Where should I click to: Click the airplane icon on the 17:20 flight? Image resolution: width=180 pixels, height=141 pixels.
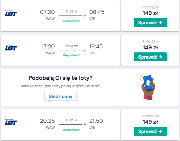[x=85, y=50]
